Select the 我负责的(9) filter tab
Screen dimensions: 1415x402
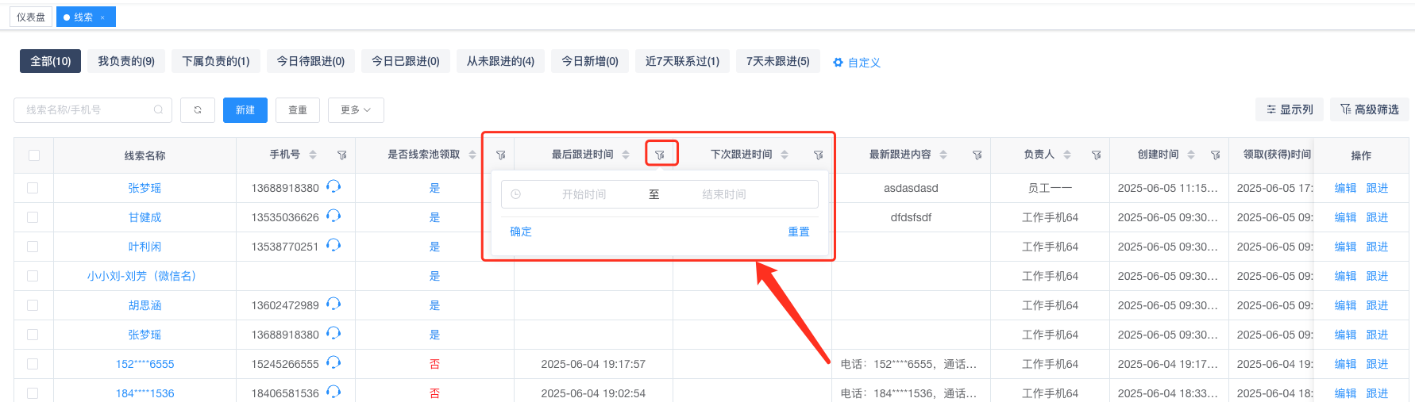point(126,61)
